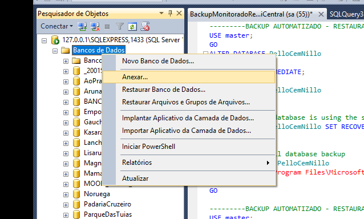The height and width of the screenshot is (219, 364).
Task: Collapse the Bancos de Dados node
Action: [x=55, y=51]
